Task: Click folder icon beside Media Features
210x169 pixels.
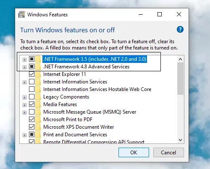Action: pos(38,104)
